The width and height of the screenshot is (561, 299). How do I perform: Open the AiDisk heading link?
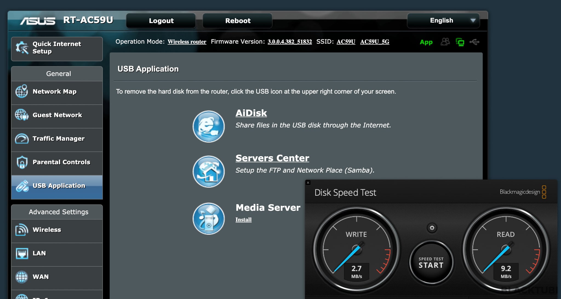point(251,113)
